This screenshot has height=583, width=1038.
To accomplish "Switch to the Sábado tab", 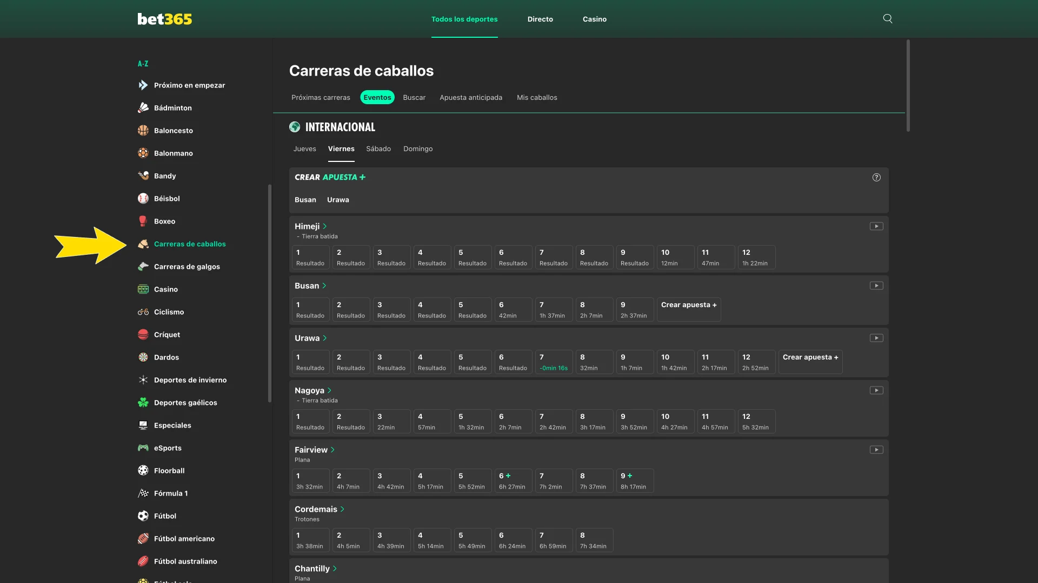I will click(x=378, y=149).
